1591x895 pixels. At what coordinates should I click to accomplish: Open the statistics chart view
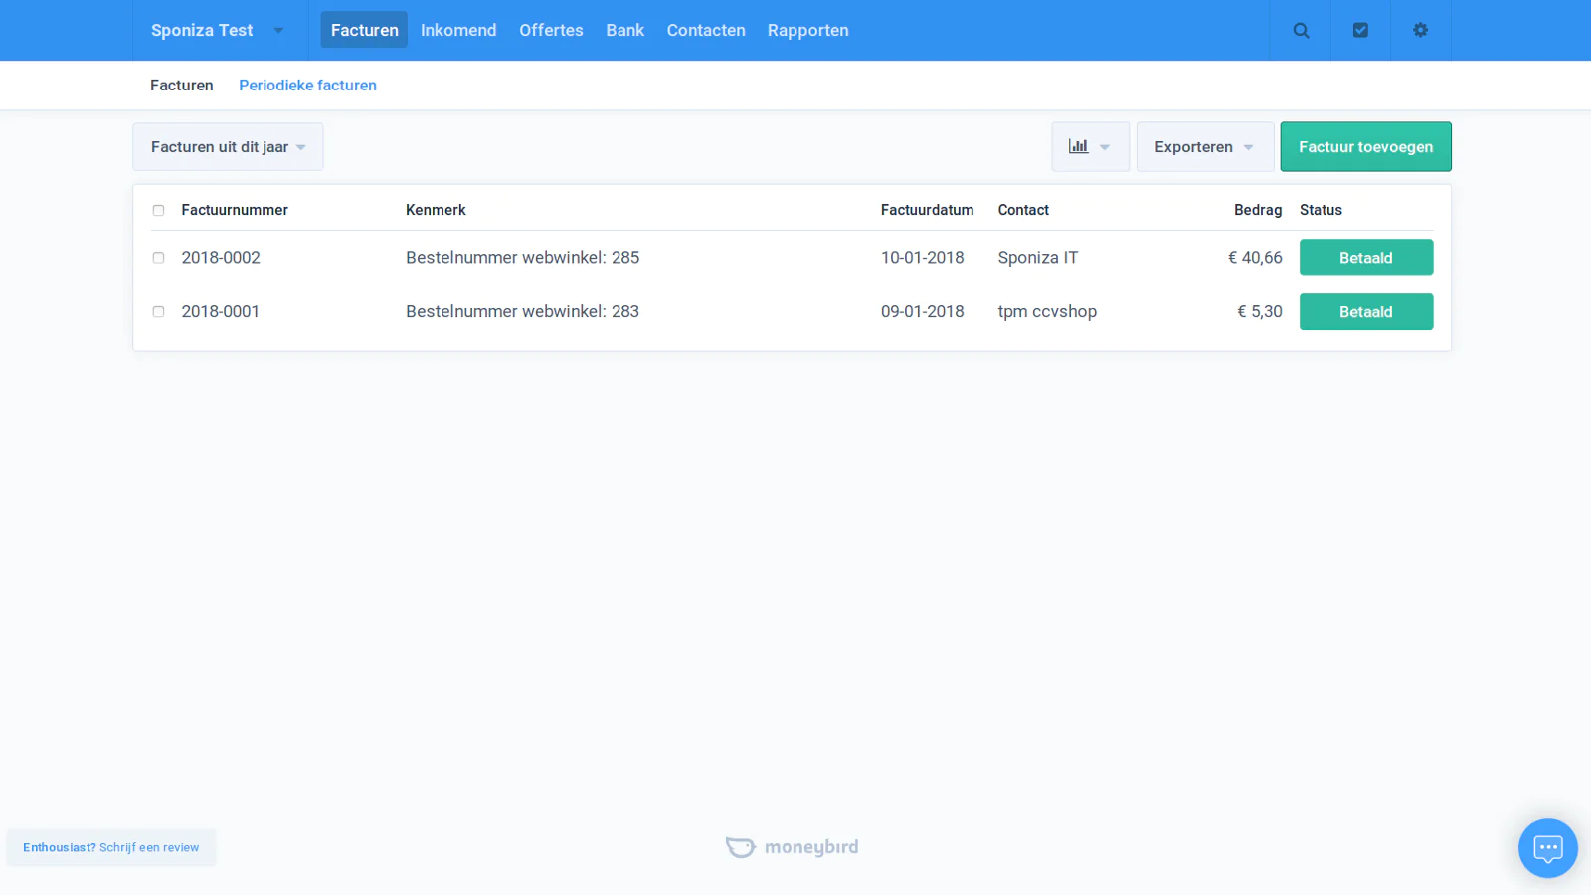(1080, 146)
